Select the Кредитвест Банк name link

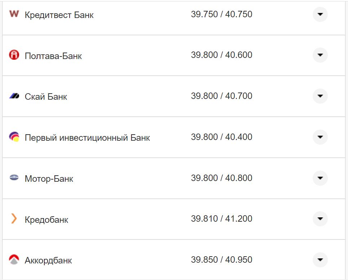(x=58, y=15)
